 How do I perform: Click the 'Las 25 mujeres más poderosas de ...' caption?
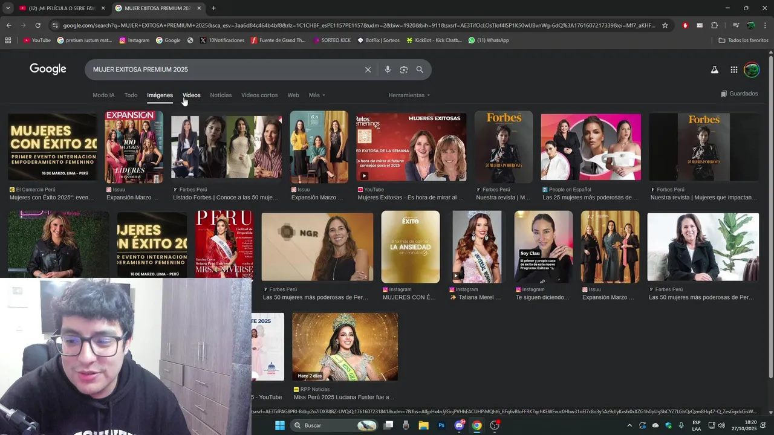591,198
